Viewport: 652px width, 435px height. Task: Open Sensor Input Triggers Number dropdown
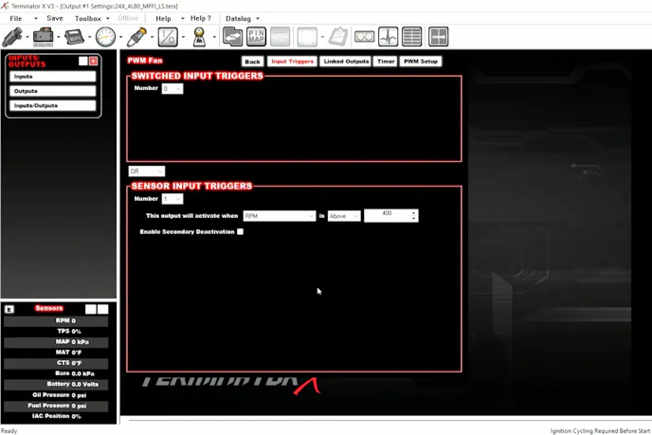pyautogui.click(x=172, y=199)
